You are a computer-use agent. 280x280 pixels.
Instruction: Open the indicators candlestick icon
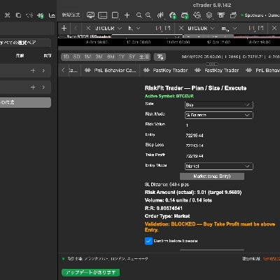click(x=160, y=15)
